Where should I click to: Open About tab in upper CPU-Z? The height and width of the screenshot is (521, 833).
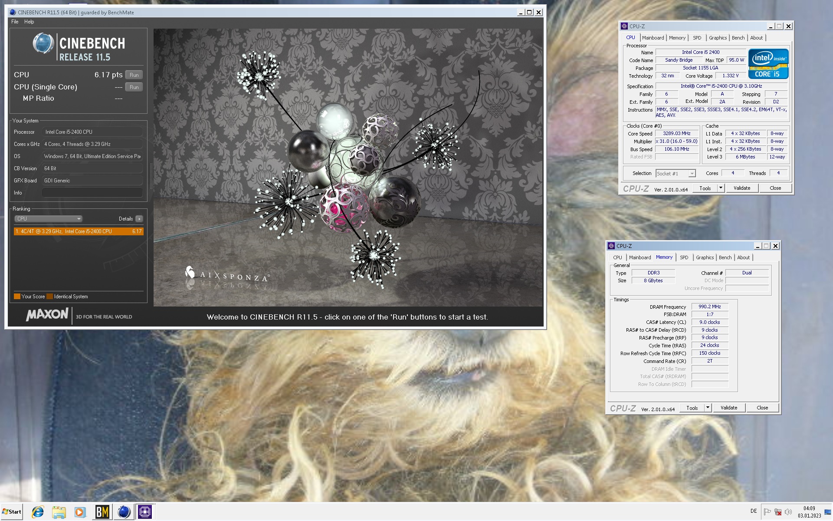tap(757, 38)
